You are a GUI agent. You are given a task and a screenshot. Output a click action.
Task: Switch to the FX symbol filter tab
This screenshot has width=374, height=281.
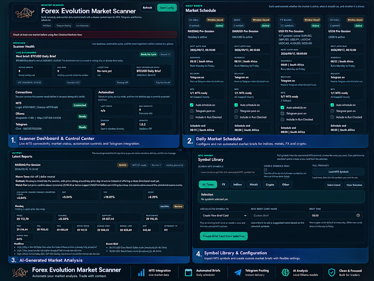(223, 185)
